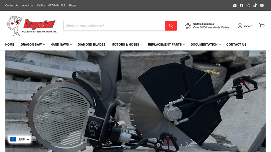Open the Blogs link
The width and height of the screenshot is (271, 152).
pyautogui.click(x=72, y=5)
